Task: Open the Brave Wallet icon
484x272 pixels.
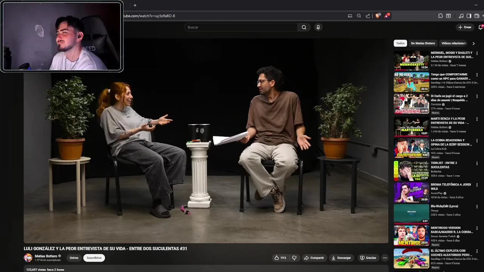Action: [x=477, y=16]
